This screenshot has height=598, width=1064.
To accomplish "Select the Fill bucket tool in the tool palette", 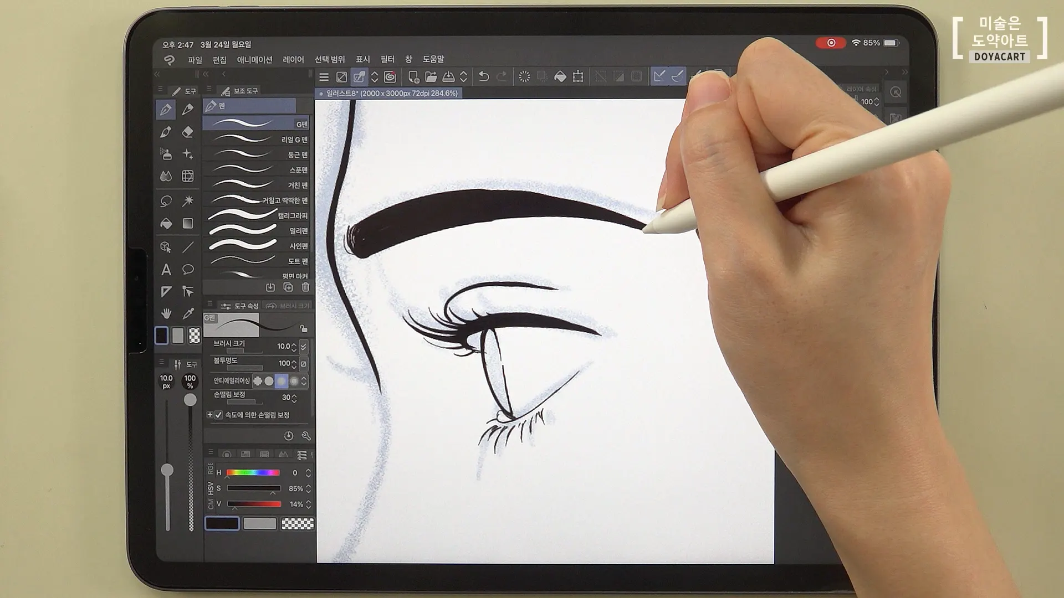I will 166,223.
